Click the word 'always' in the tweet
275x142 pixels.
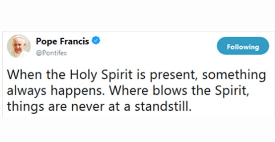pos(26,91)
